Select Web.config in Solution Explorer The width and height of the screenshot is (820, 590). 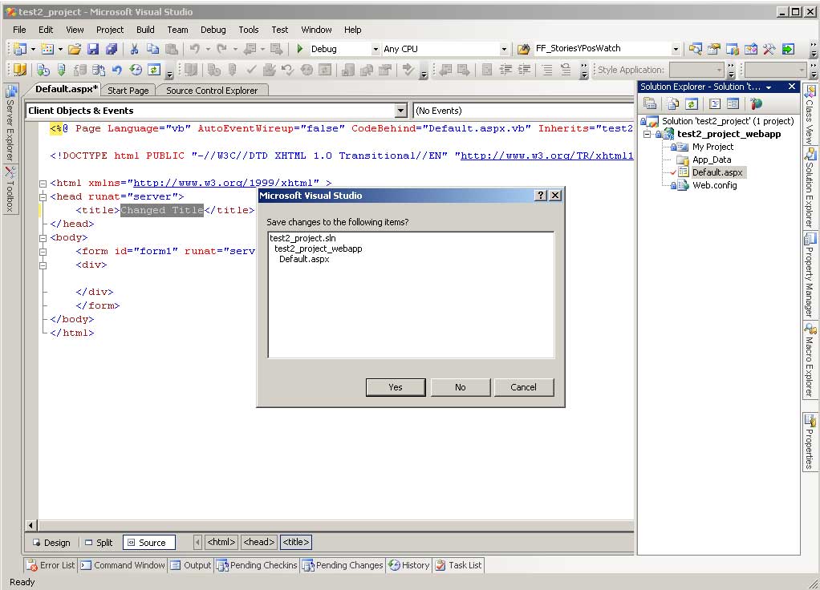714,185
